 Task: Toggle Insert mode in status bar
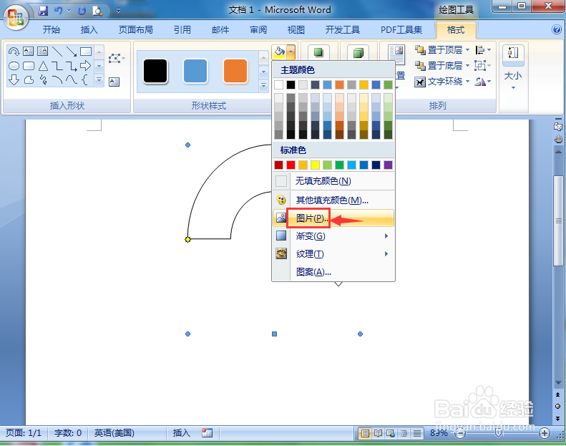[181, 432]
